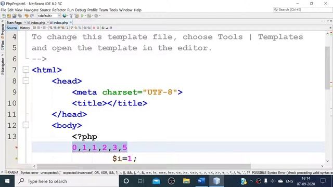
Task: Open the Window menu
Action: pyautogui.click(x=125, y=10)
